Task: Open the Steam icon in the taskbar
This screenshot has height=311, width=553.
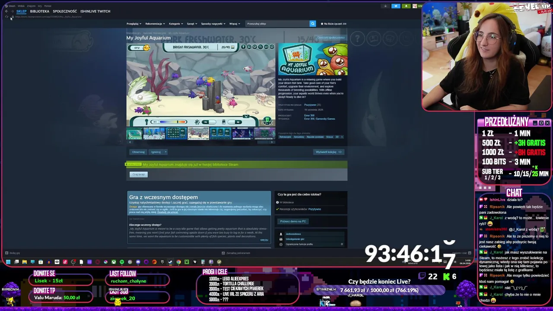Action: coord(170,262)
